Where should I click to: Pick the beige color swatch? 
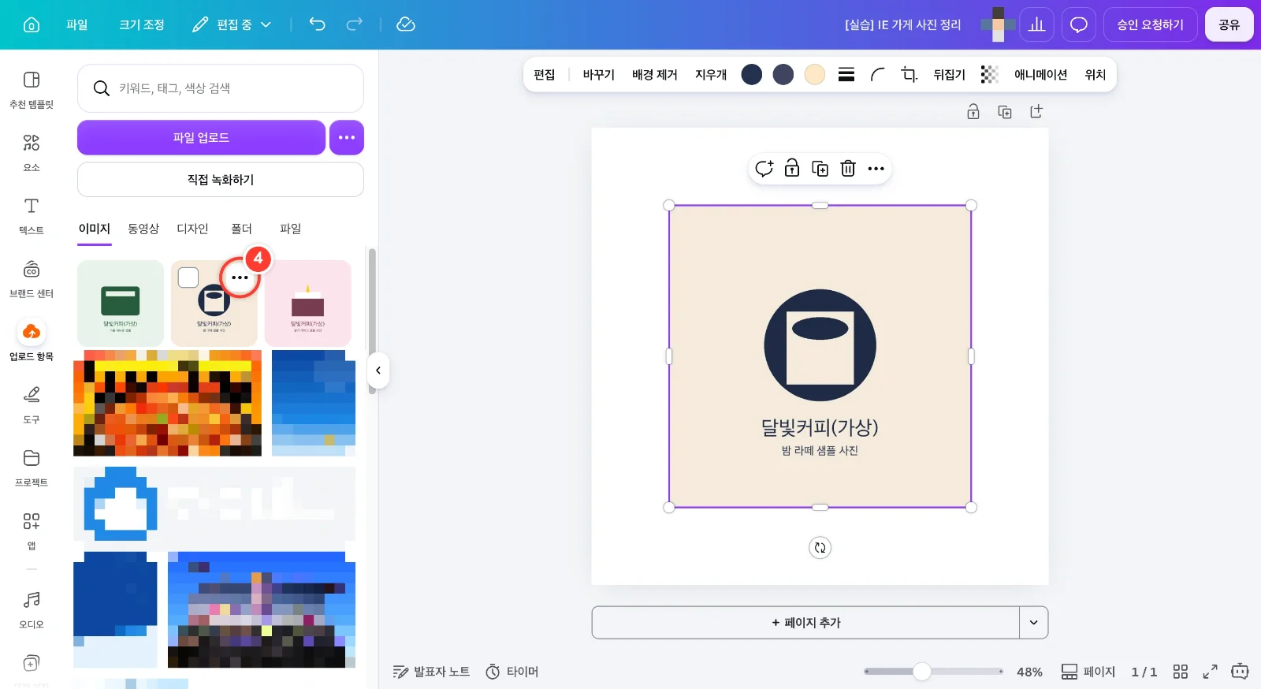coord(815,75)
